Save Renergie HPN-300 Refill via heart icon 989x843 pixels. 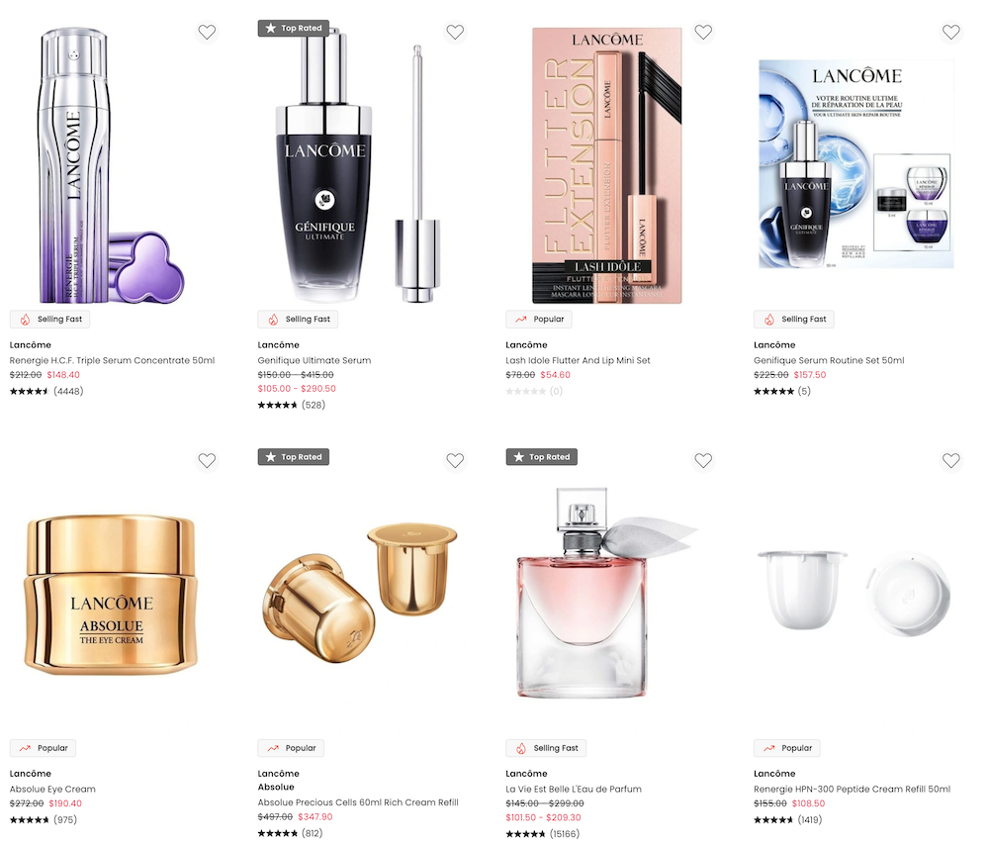pos(951,461)
